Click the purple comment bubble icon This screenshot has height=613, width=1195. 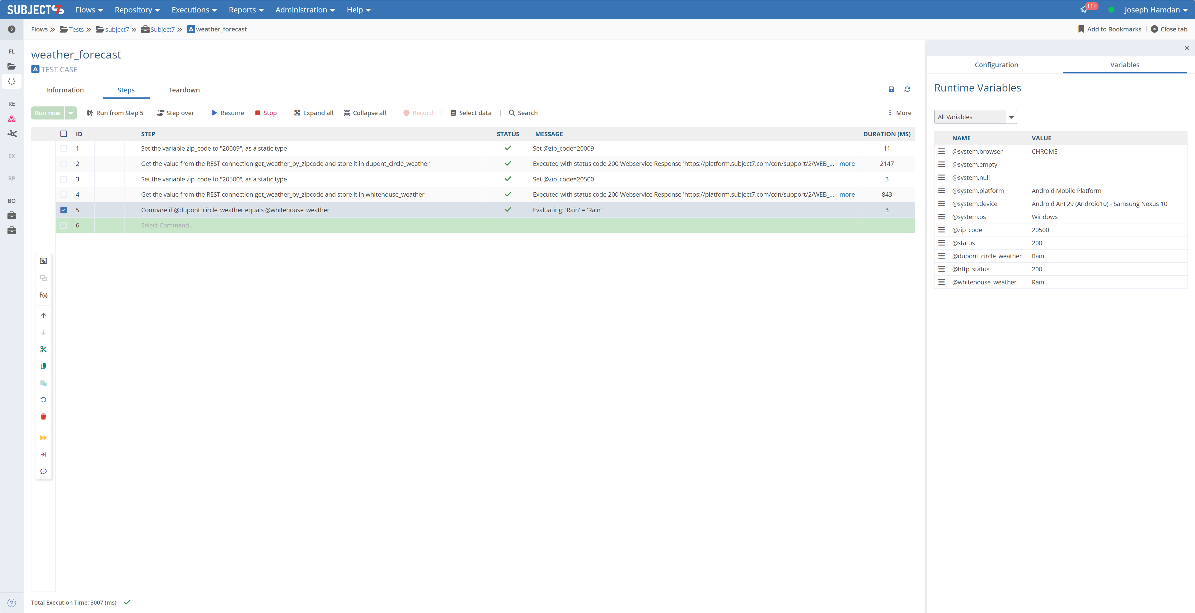[x=44, y=471]
